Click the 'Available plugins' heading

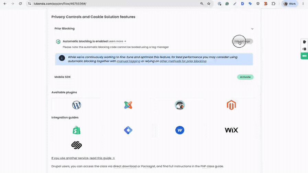(x=64, y=92)
